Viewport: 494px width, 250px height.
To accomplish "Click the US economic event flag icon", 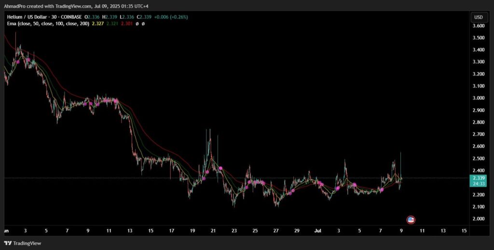I will [x=411, y=220].
